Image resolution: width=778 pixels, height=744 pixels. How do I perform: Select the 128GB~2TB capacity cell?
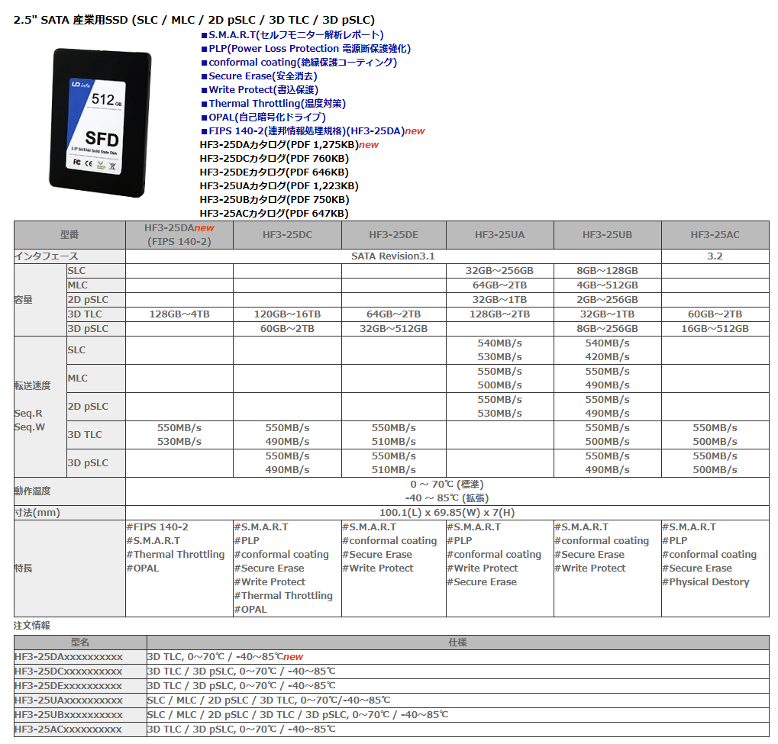tap(499, 314)
